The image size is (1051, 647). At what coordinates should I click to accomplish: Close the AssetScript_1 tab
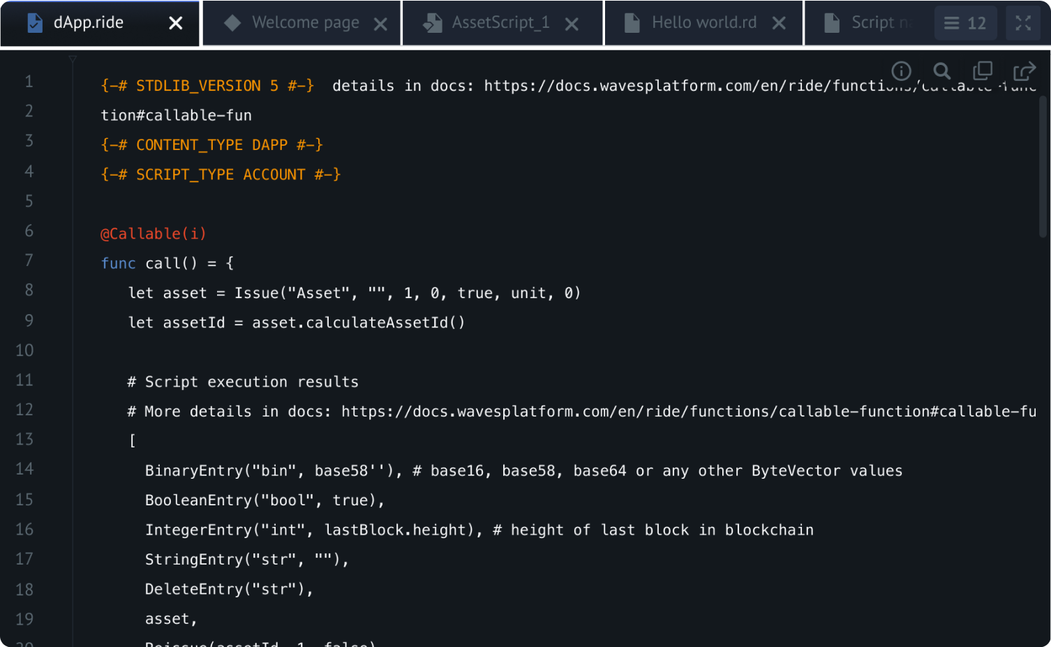[572, 24]
